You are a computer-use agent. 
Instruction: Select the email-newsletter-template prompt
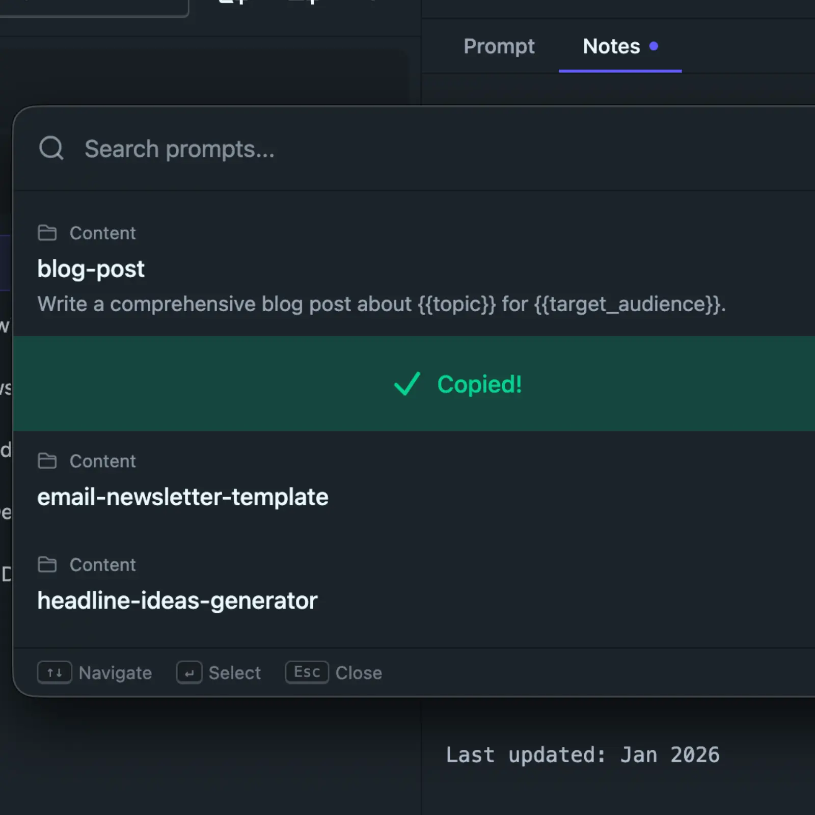pos(183,497)
